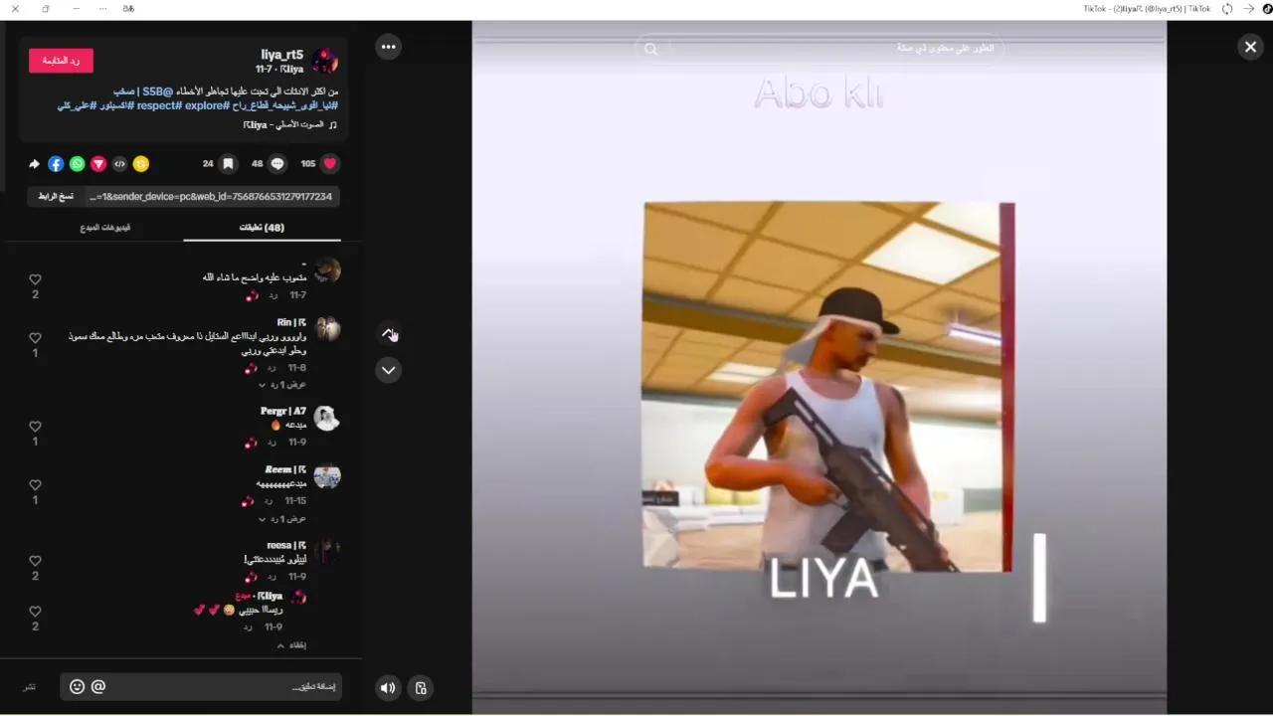Select the video URL text field
Viewport: 1273px width, 716px height.
pos(213,197)
